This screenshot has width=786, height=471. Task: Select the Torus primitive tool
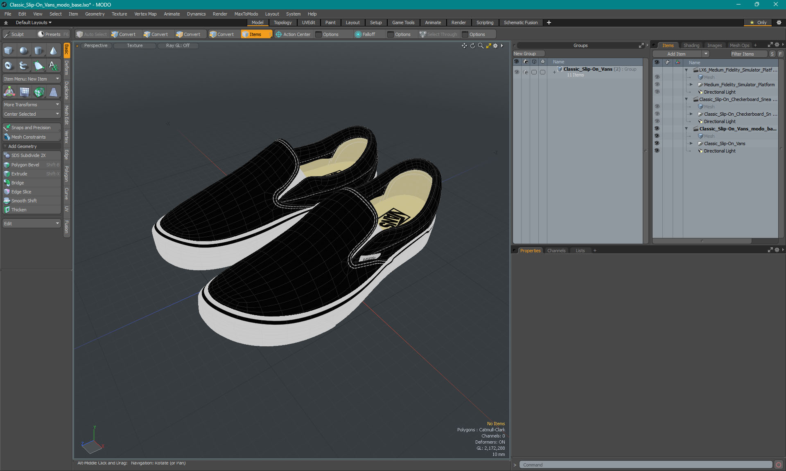click(x=9, y=65)
